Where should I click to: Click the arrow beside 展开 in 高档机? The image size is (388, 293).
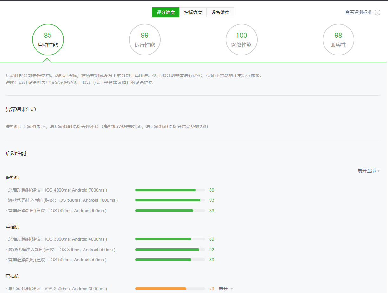click(232, 289)
